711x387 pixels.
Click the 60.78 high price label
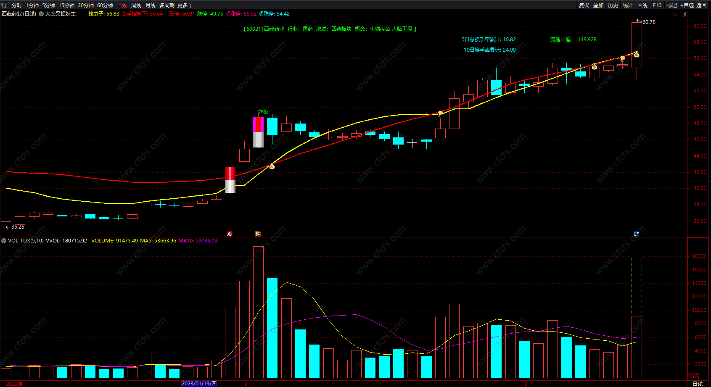pyautogui.click(x=649, y=22)
